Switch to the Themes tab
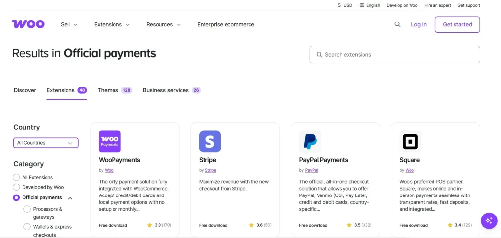This screenshot has width=501, height=238. pos(114,90)
